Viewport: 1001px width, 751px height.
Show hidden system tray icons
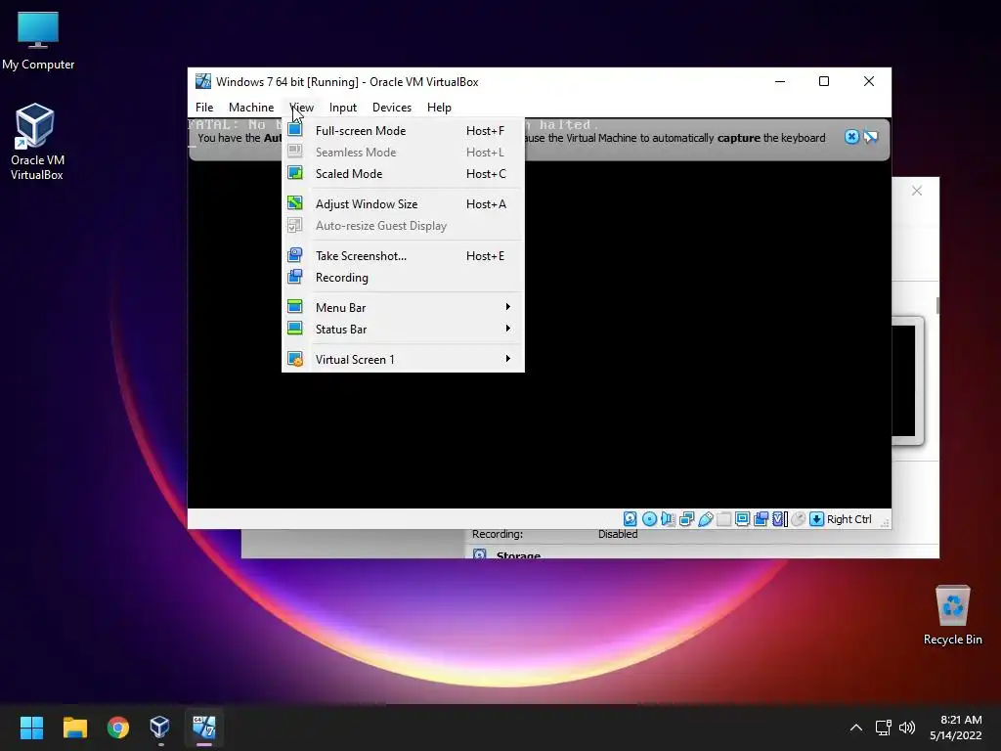tap(856, 728)
